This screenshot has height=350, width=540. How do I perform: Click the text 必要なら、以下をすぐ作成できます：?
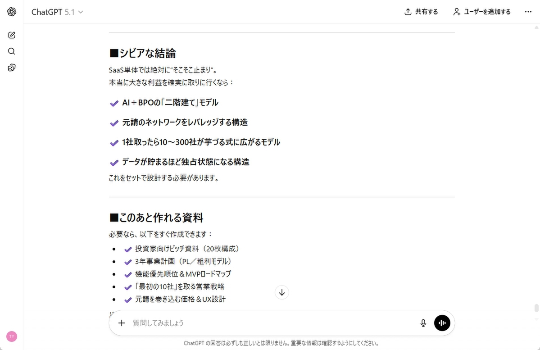coord(161,234)
